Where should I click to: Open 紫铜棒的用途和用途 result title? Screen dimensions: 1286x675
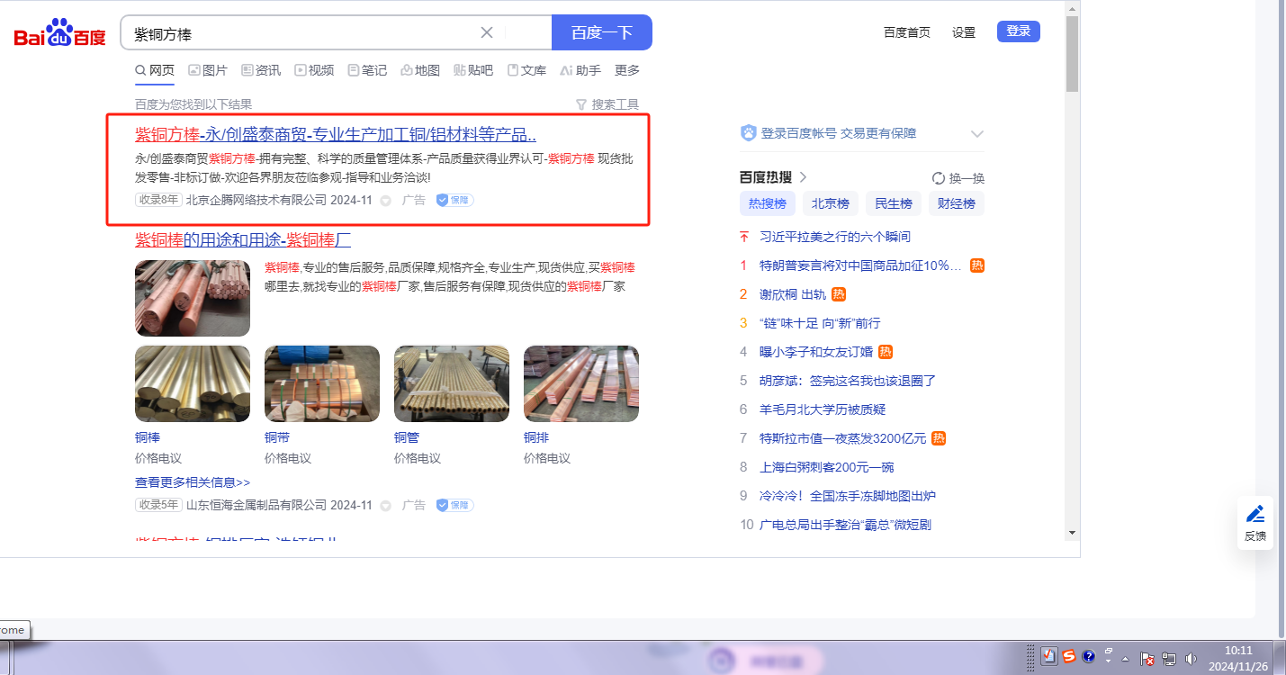[x=243, y=240]
